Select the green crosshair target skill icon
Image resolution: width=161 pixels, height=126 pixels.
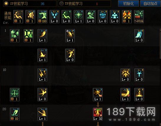click(x=78, y=17)
